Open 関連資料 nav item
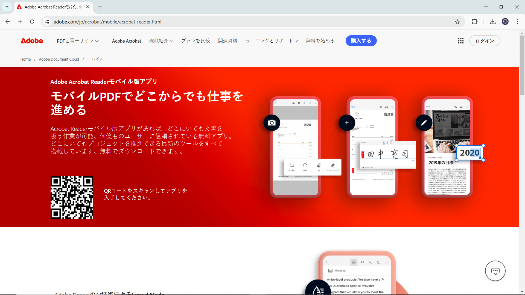Viewport: 525px width, 295px height. [x=227, y=41]
